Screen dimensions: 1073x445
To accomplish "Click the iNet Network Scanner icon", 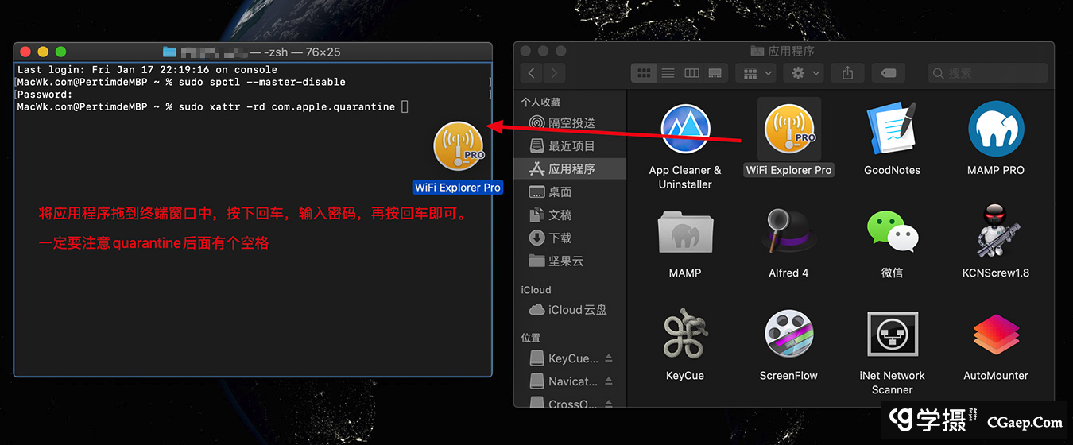I will click(892, 335).
